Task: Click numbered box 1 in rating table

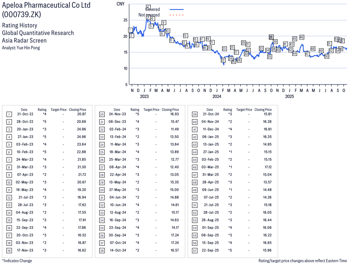Action: 9,114
